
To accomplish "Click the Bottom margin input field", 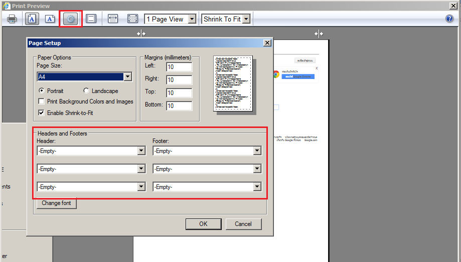I will click(179, 106).
